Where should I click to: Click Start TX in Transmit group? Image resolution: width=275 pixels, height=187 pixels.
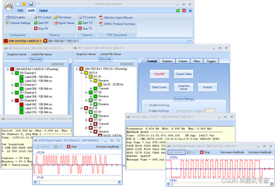[x=85, y=23]
